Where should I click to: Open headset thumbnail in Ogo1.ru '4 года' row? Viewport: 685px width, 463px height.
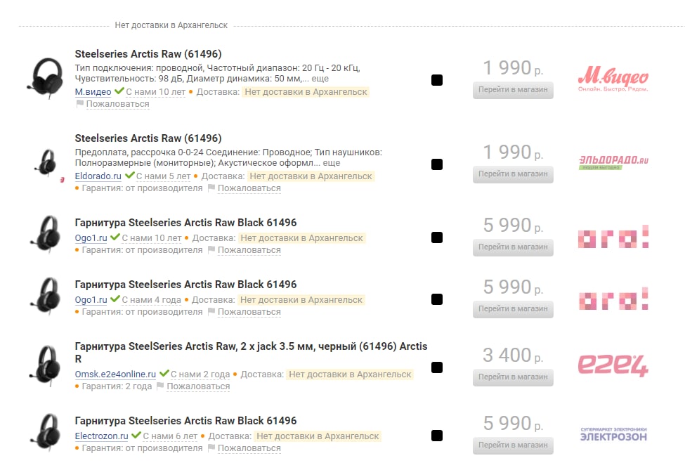point(46,296)
